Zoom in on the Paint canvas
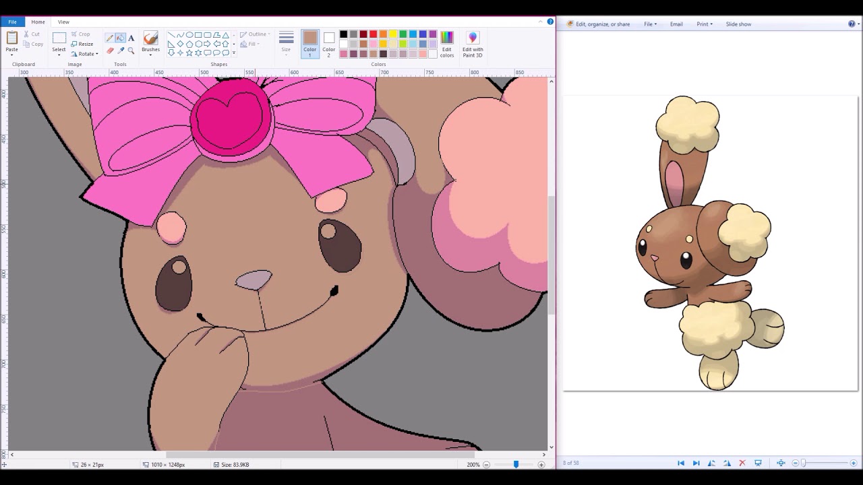The width and height of the screenshot is (863, 485). pyautogui.click(x=541, y=465)
